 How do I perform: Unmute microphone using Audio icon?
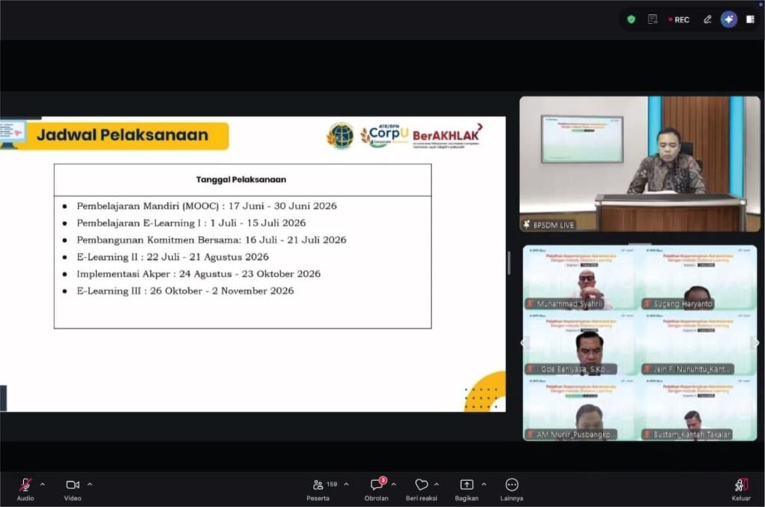click(25, 485)
